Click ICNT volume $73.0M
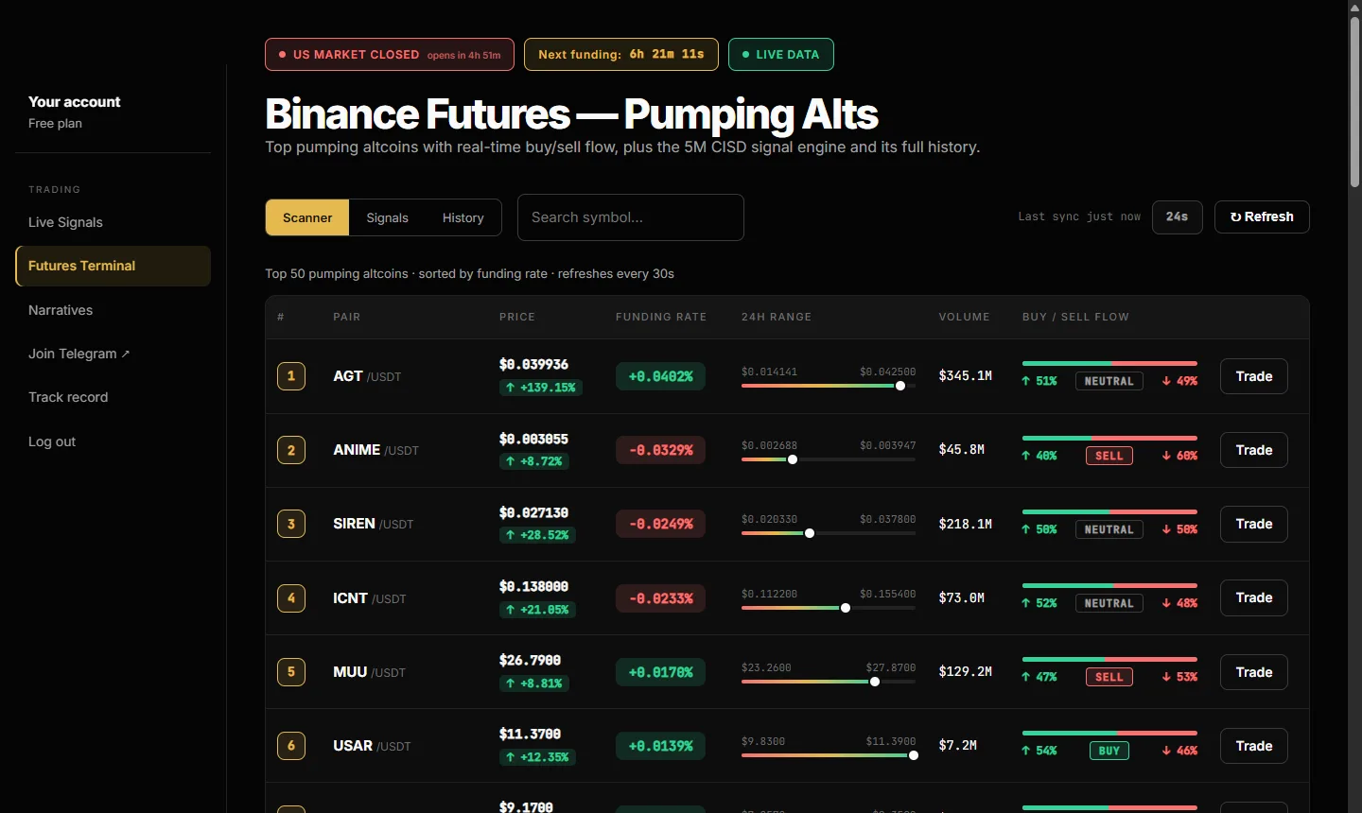The height and width of the screenshot is (813, 1362). [962, 597]
